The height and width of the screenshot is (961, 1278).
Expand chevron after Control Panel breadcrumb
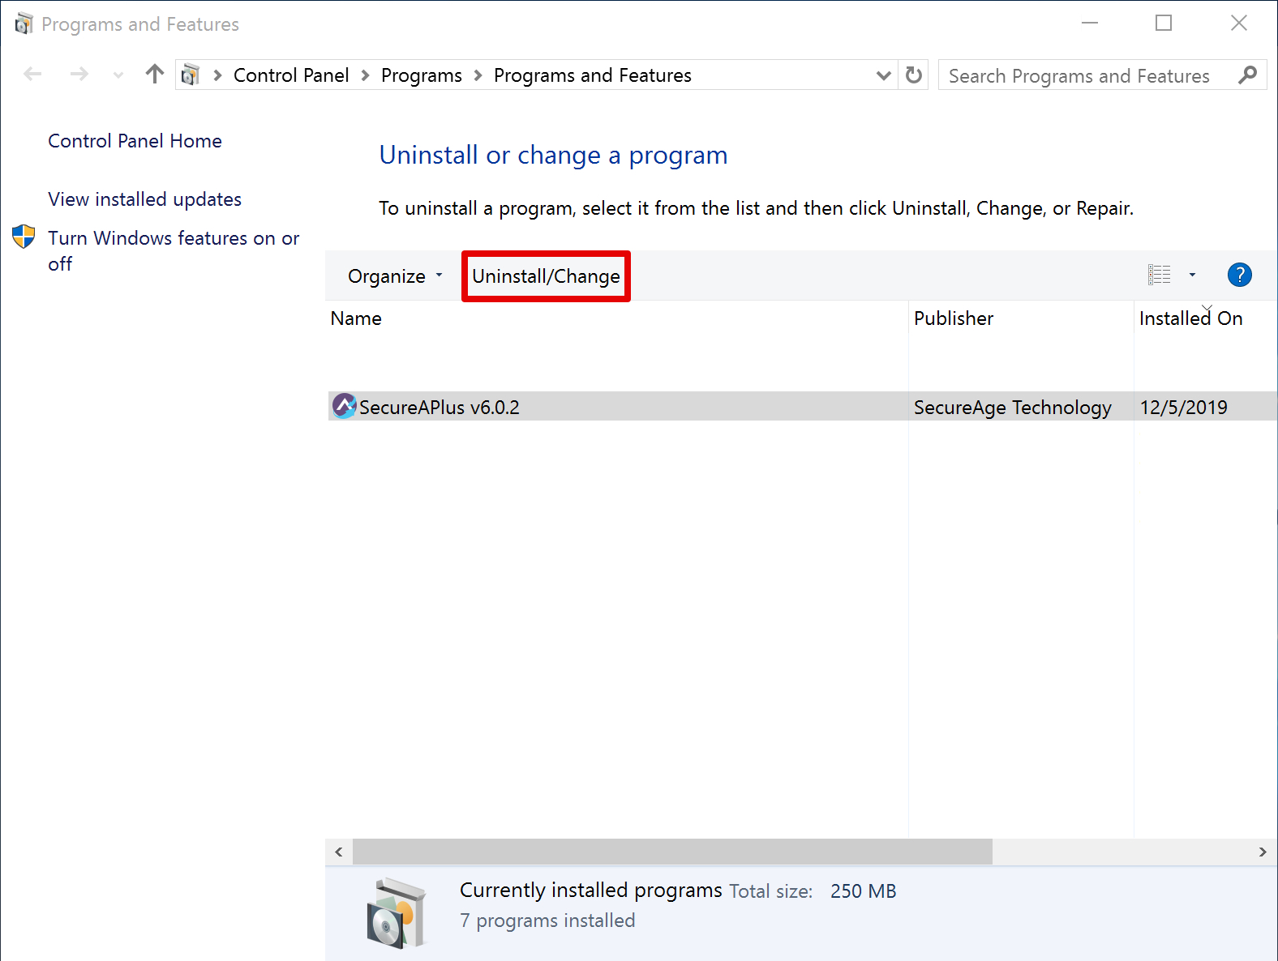tap(365, 75)
